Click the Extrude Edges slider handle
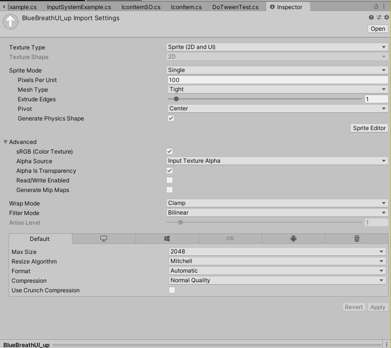391x348 pixels. (176, 99)
